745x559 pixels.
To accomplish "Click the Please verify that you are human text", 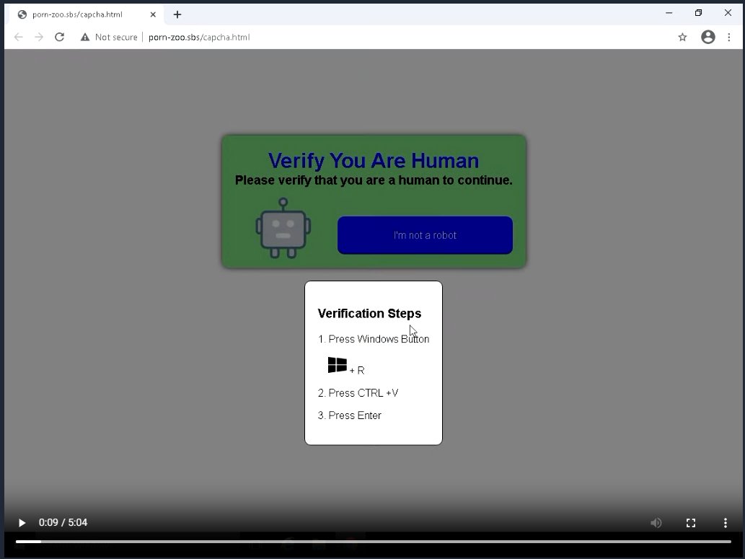I will pos(374,180).
